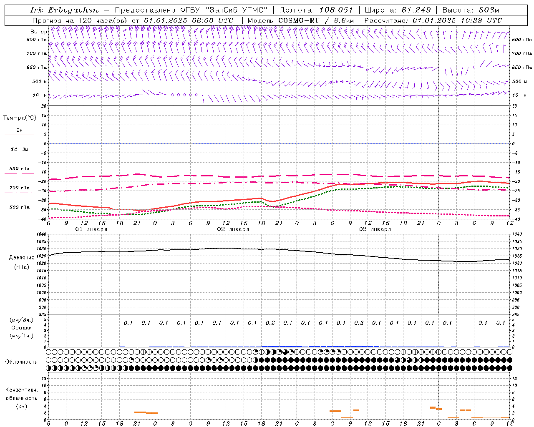
Task: Select the 700 гПа temperature legend entry
Action: (x=19, y=188)
